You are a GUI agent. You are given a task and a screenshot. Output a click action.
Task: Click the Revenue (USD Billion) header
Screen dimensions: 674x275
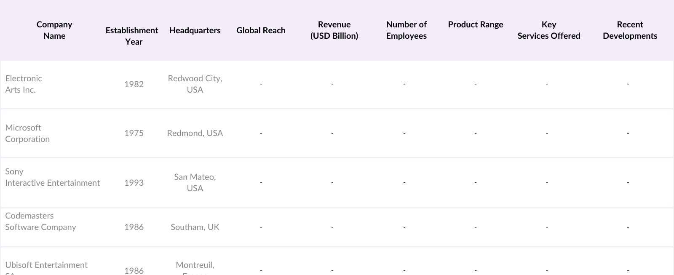click(334, 30)
